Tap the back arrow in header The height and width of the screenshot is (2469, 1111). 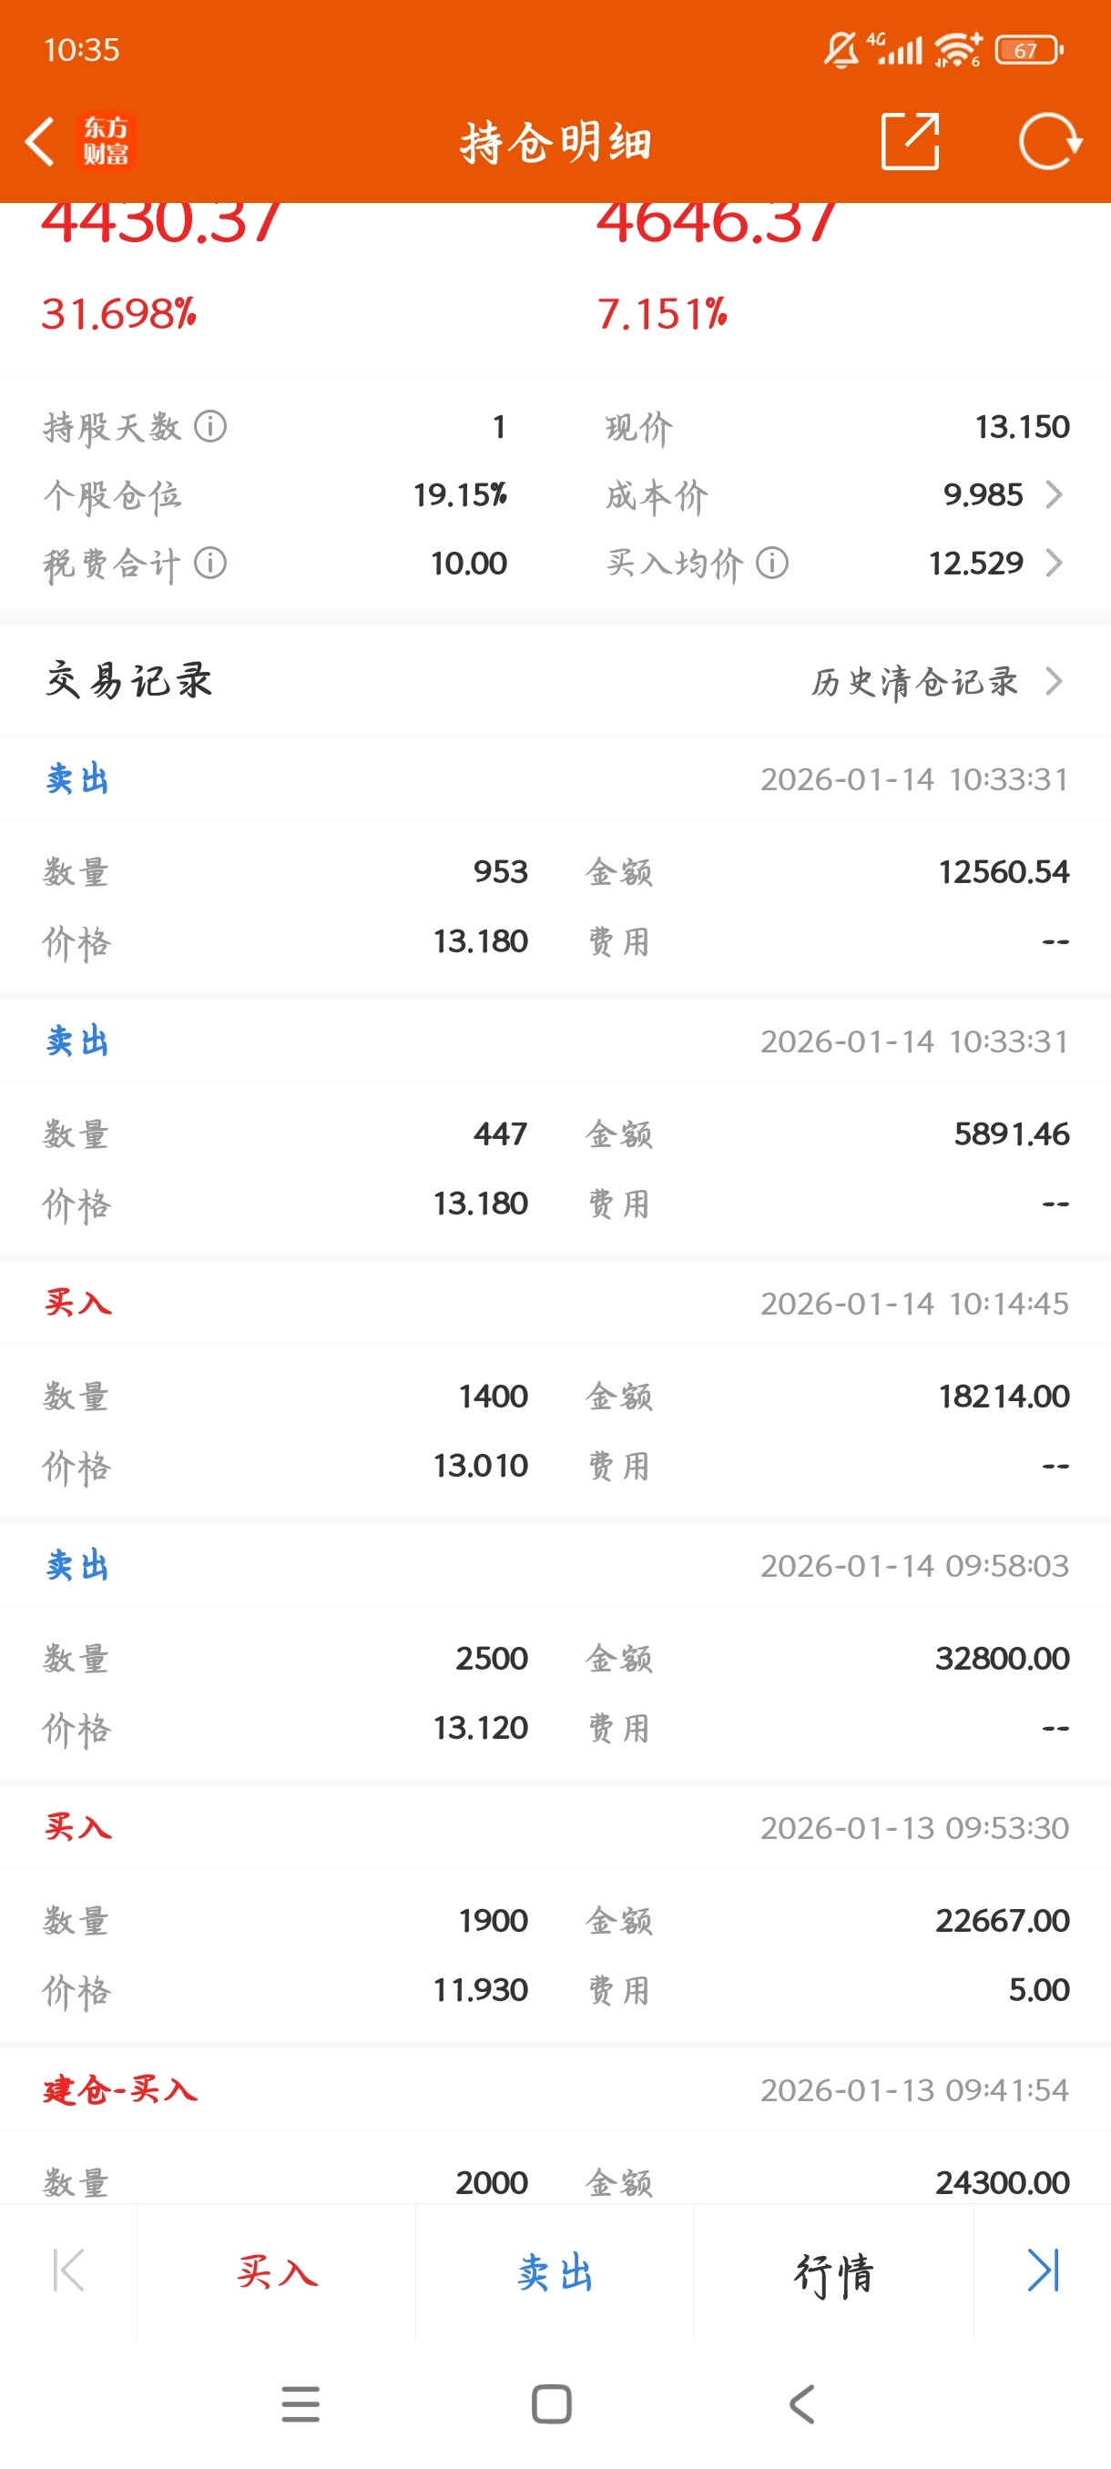pyautogui.click(x=40, y=142)
